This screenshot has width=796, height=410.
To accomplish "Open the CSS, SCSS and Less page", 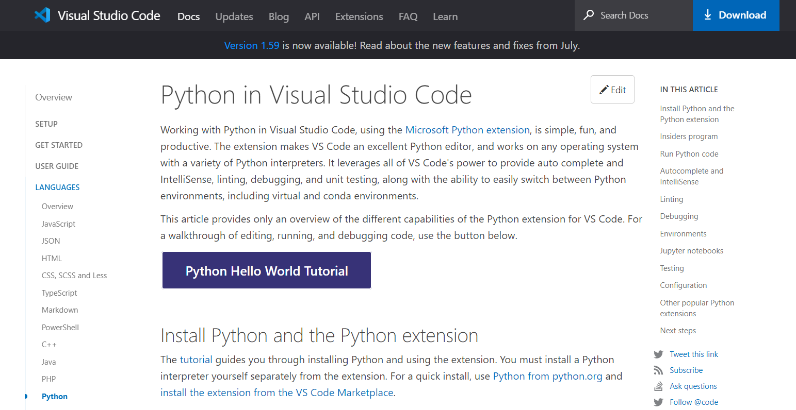I will 74,276.
